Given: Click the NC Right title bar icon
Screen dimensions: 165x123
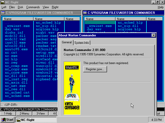Looking at the screenshot, I should tap(3, 2).
